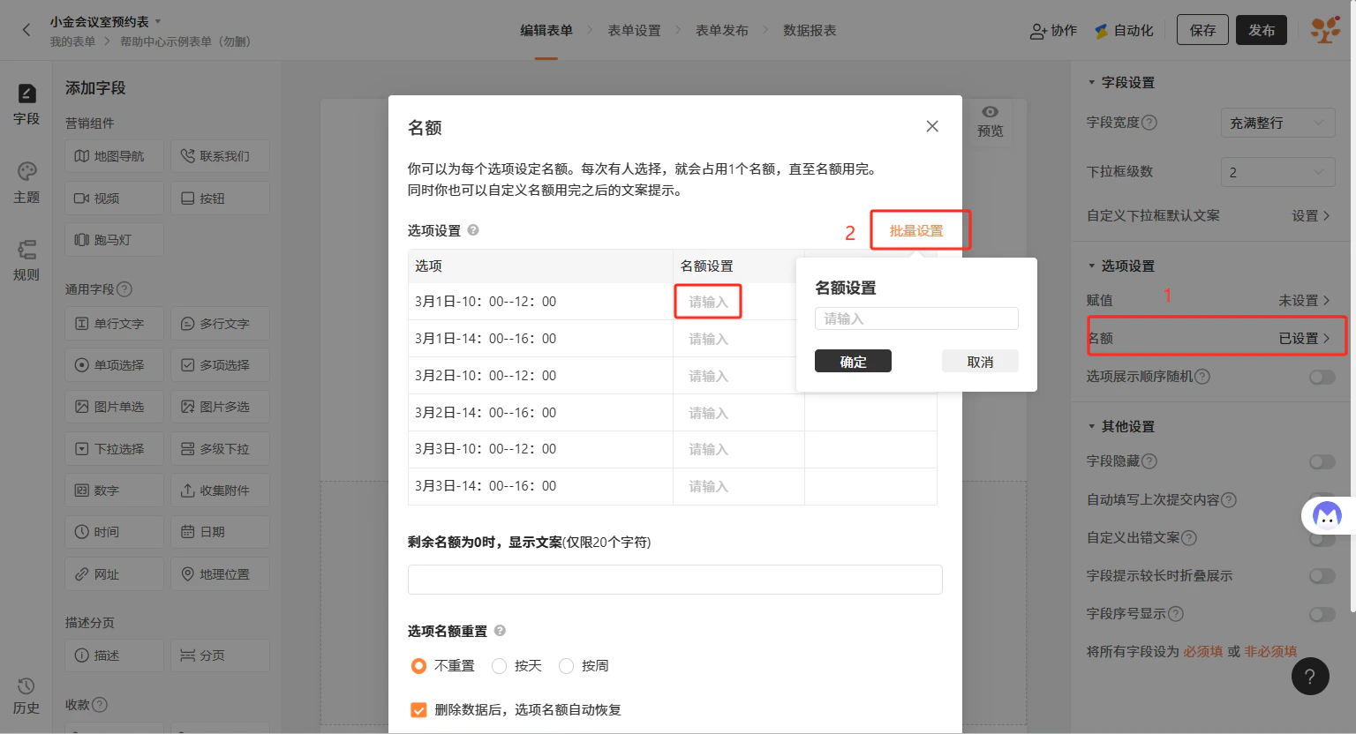This screenshot has height=734, width=1356.
Task: Click the 预览 eye preview icon
Action: pyautogui.click(x=991, y=112)
